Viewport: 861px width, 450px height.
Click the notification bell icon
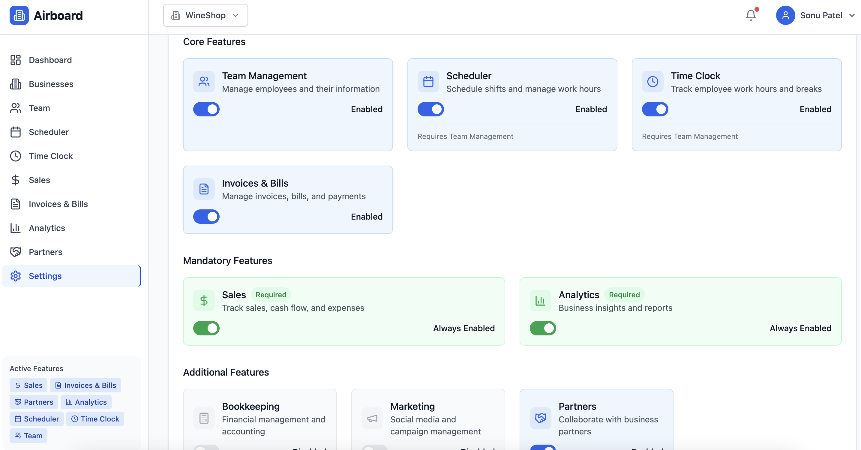click(751, 15)
